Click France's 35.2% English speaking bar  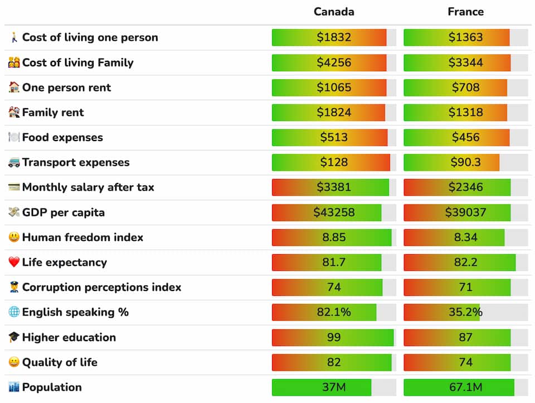(465, 312)
